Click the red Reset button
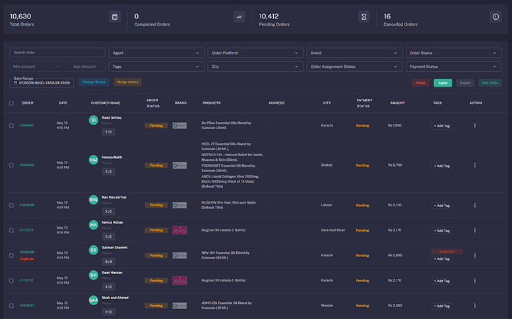Viewport: 512px width, 319px height. (x=420, y=83)
